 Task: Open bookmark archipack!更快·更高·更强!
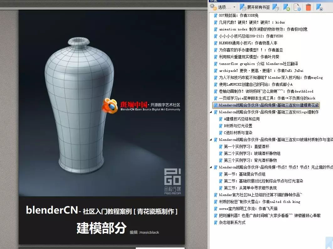pyautogui.click(x=261, y=71)
